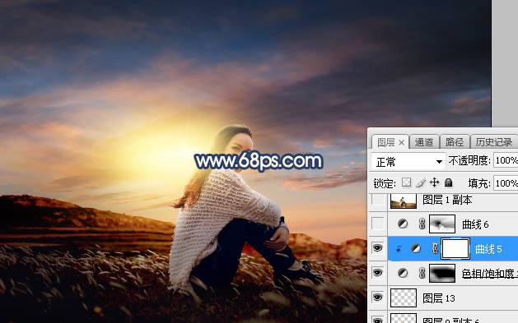Click the 色相/饱和度 mask link chain icon
The height and width of the screenshot is (323, 518).
pos(422,273)
